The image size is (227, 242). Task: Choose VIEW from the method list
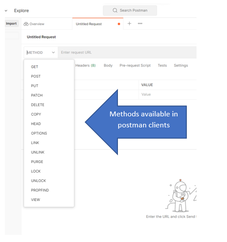pos(49,200)
